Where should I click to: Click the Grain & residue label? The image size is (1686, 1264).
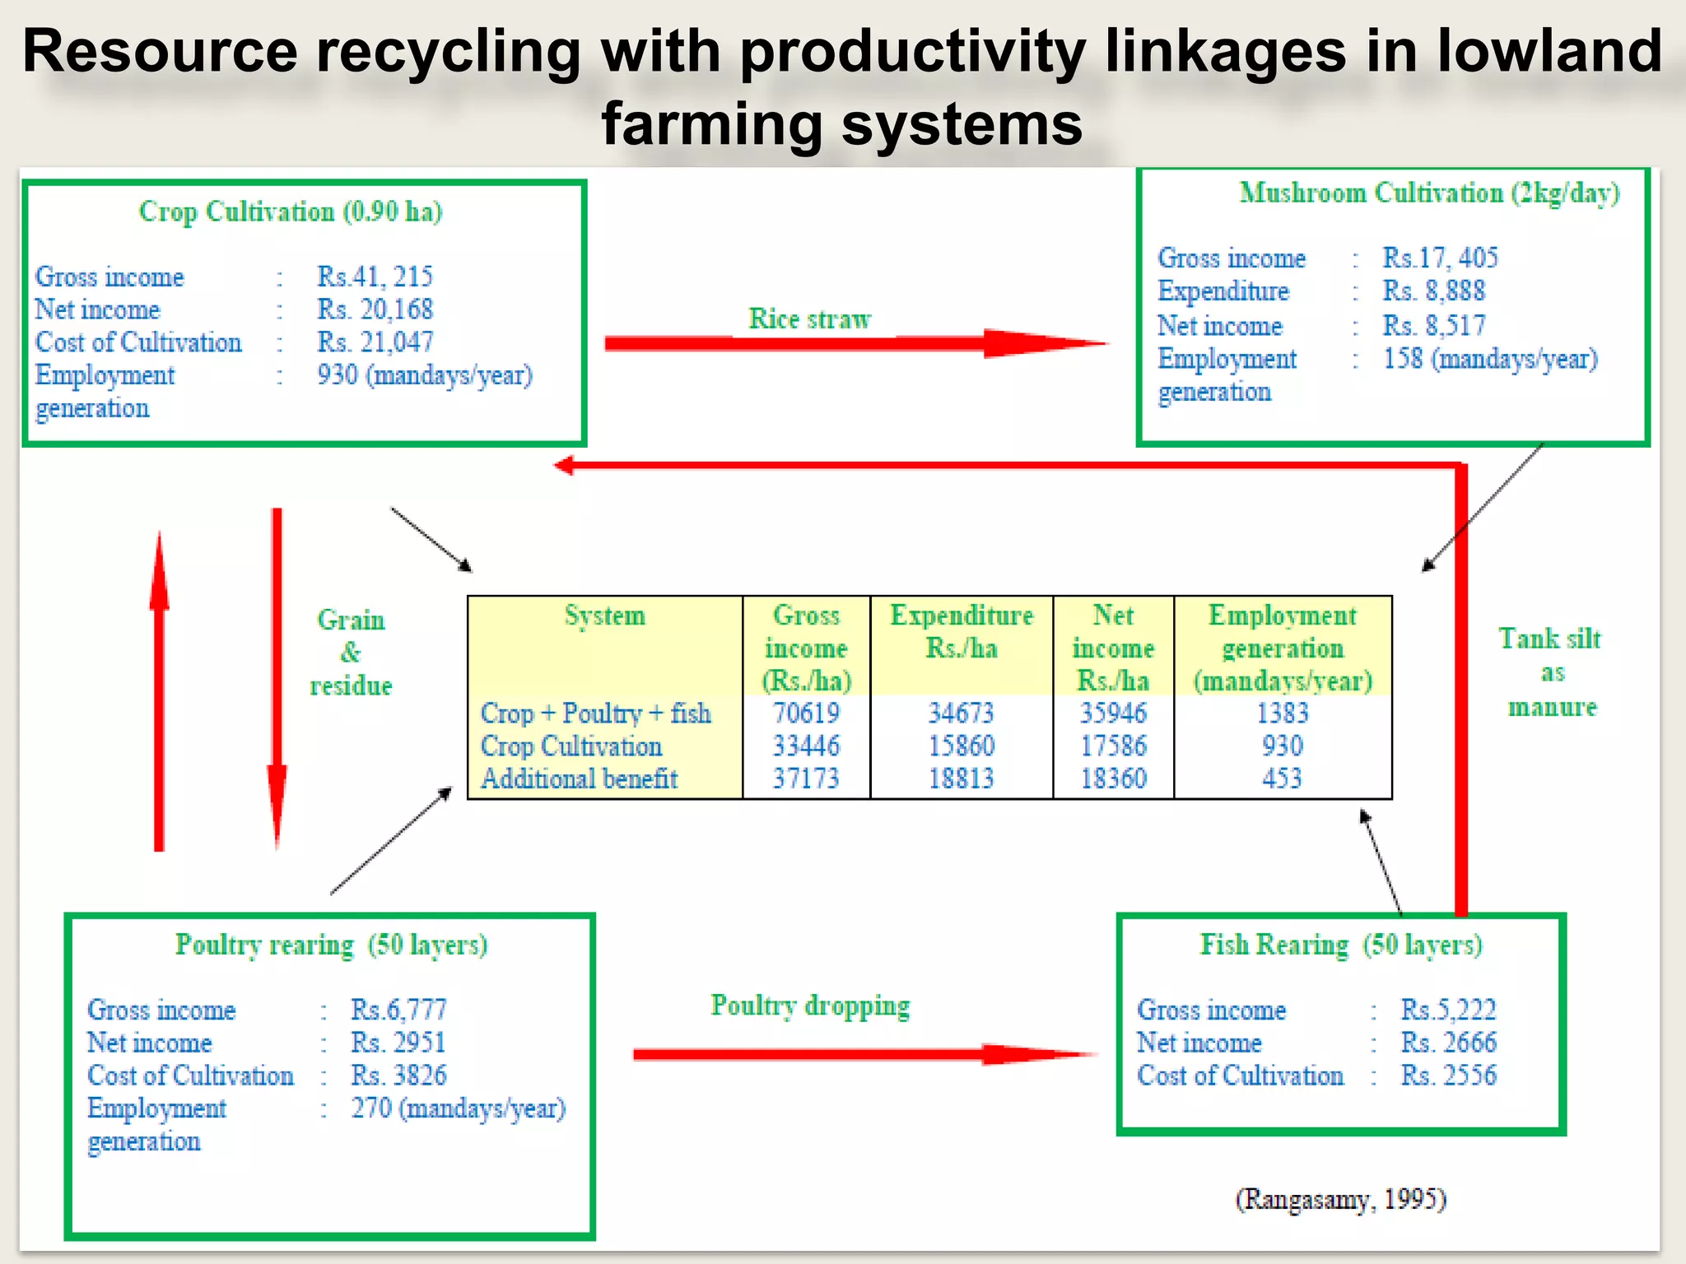point(351,653)
